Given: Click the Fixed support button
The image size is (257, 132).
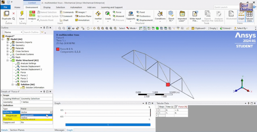Looking at the screenshot, I should [142, 12].
